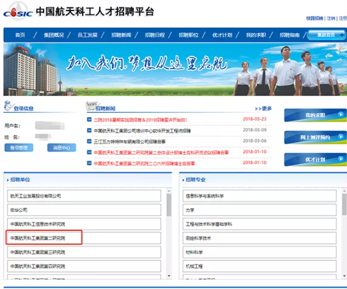Click up arrow of 招聘单位 scrollbar

pyautogui.click(x=169, y=191)
